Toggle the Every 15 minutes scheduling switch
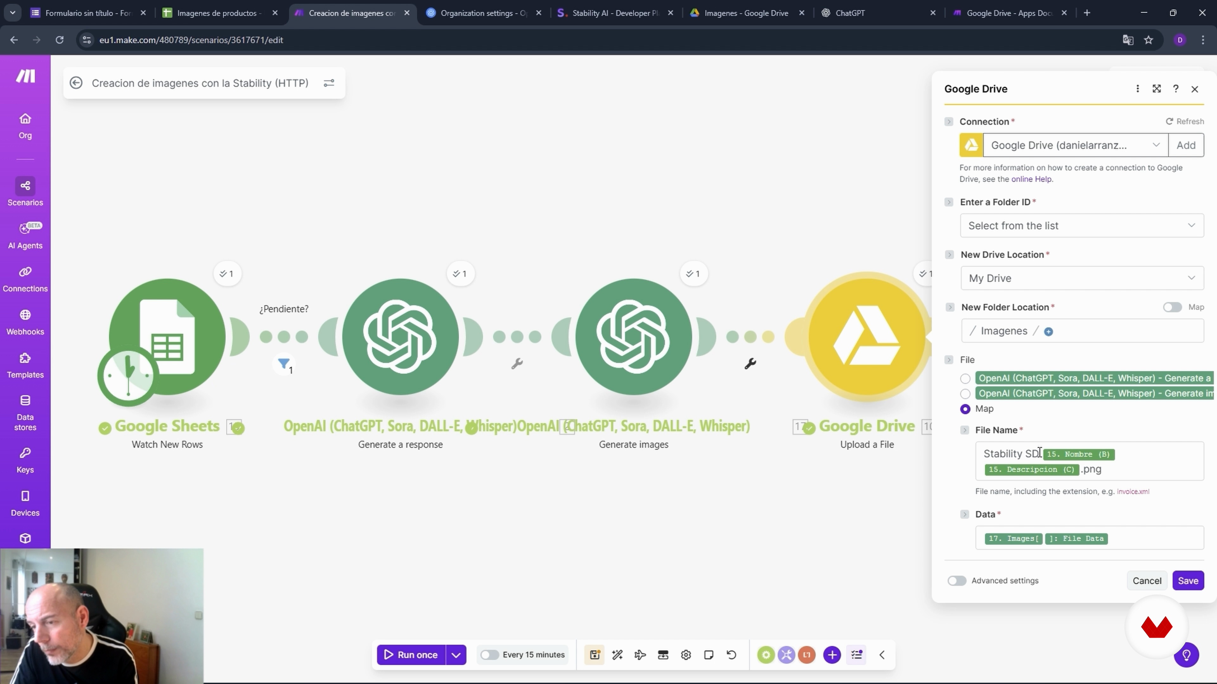 tap(489, 655)
